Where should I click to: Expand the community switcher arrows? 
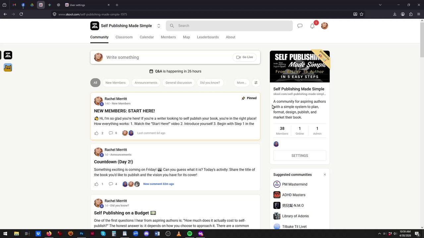pos(159,26)
